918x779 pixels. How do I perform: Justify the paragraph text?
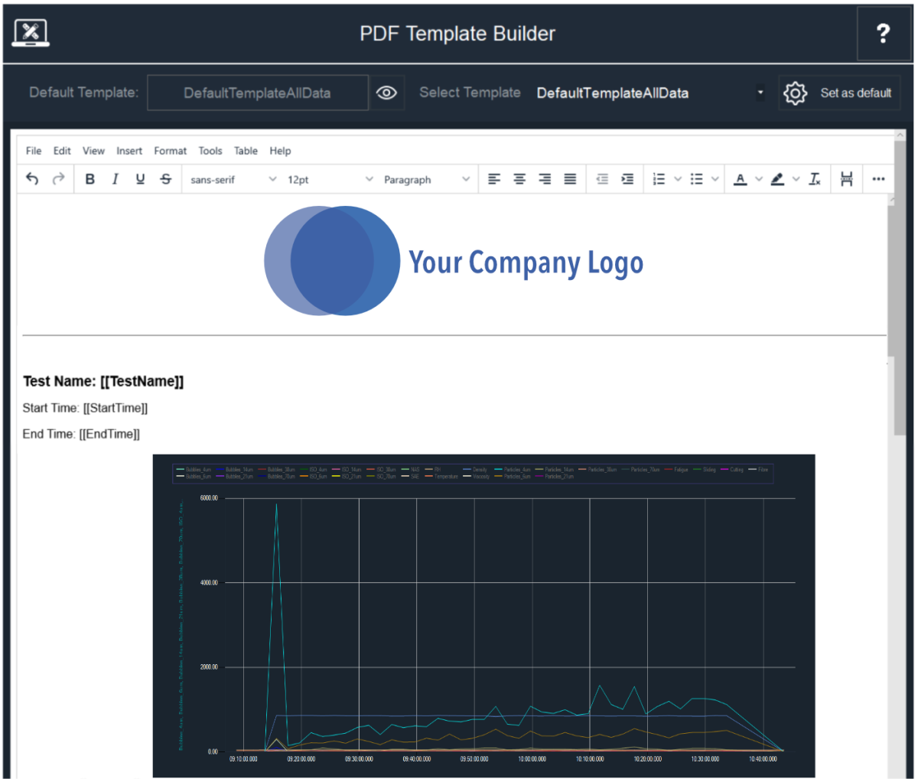(570, 179)
